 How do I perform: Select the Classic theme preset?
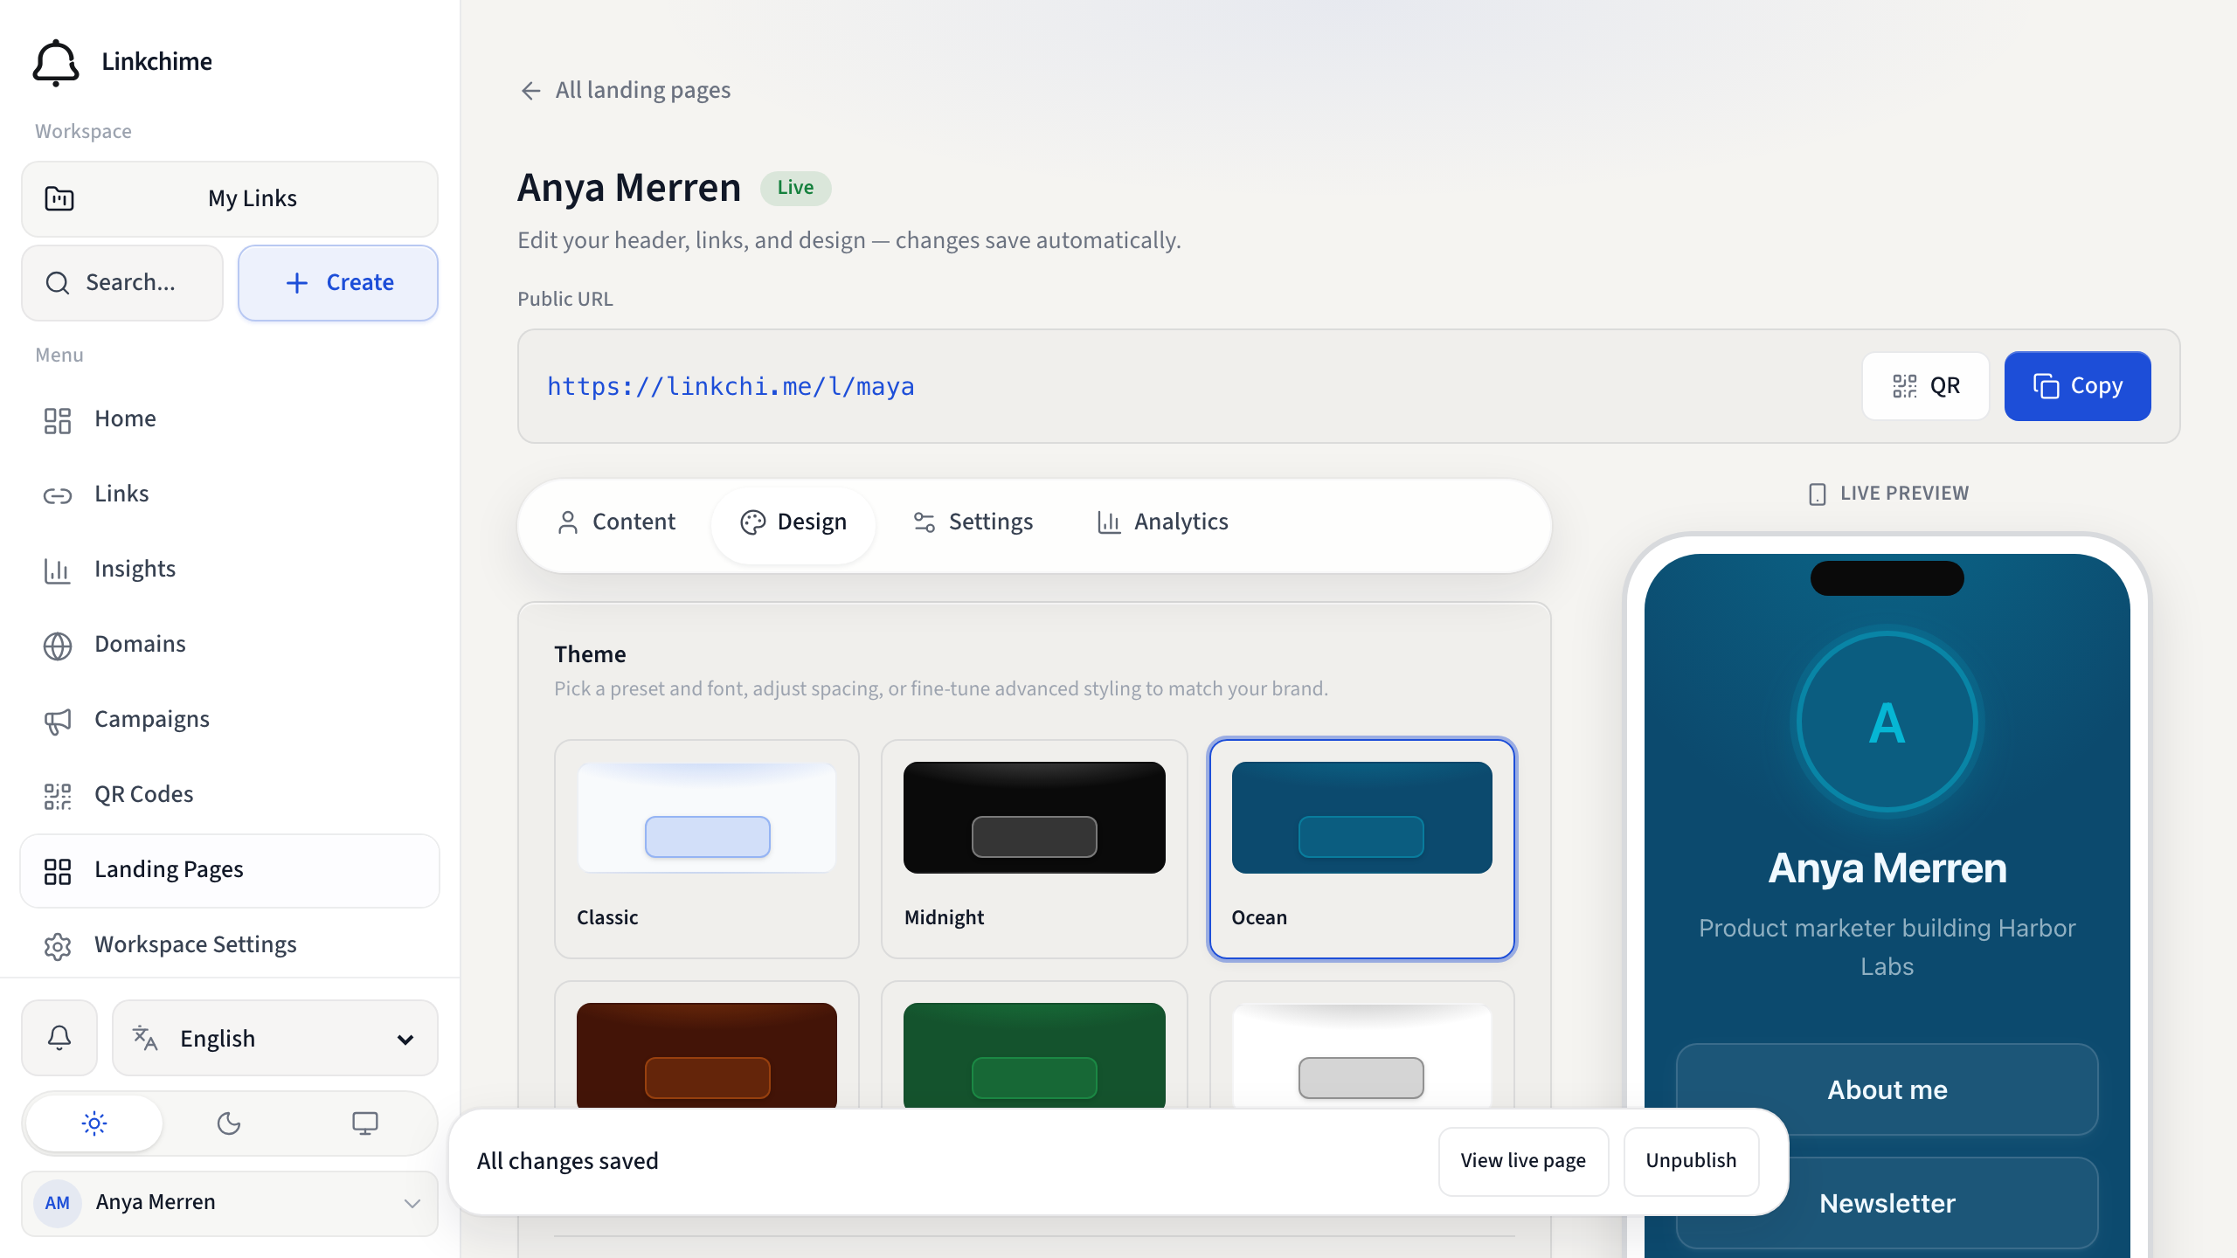(707, 849)
